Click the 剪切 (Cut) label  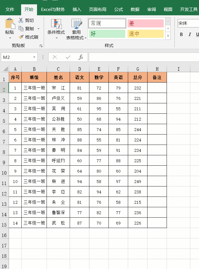(29, 20)
